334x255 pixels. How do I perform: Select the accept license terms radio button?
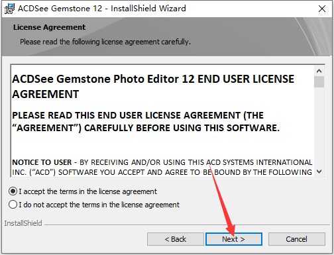13,191
